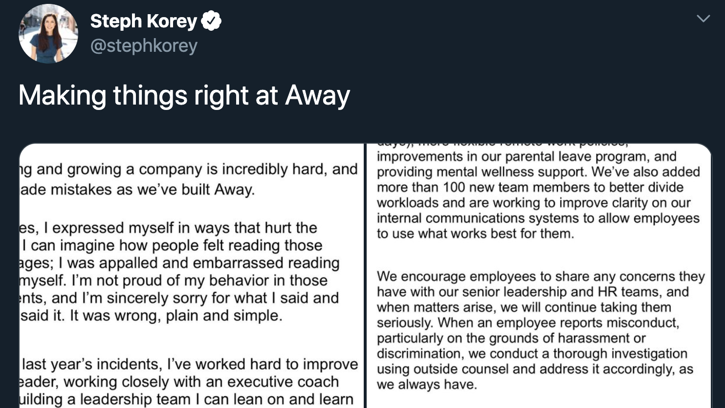725x408 pixels.
Task: Click the 'We encourage employees to share' paragraph
Action: click(x=541, y=330)
